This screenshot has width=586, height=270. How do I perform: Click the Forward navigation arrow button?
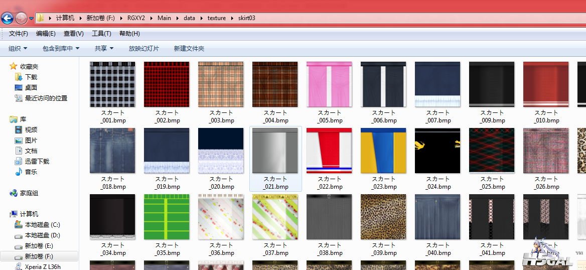click(x=21, y=18)
